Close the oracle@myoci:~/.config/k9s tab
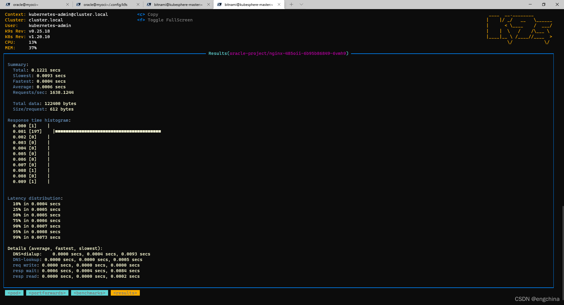The image size is (564, 305). pyautogui.click(x=138, y=4)
